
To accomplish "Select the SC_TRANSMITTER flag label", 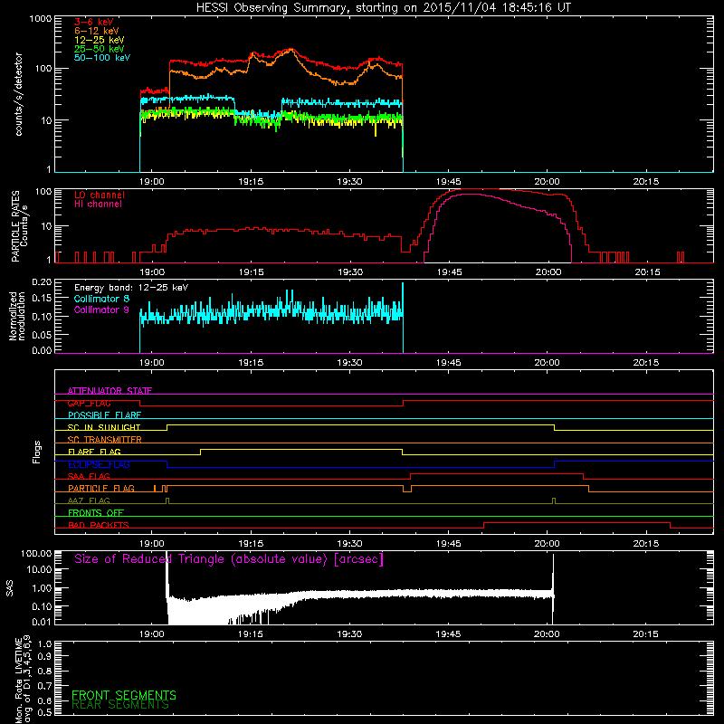I will tap(105, 440).
